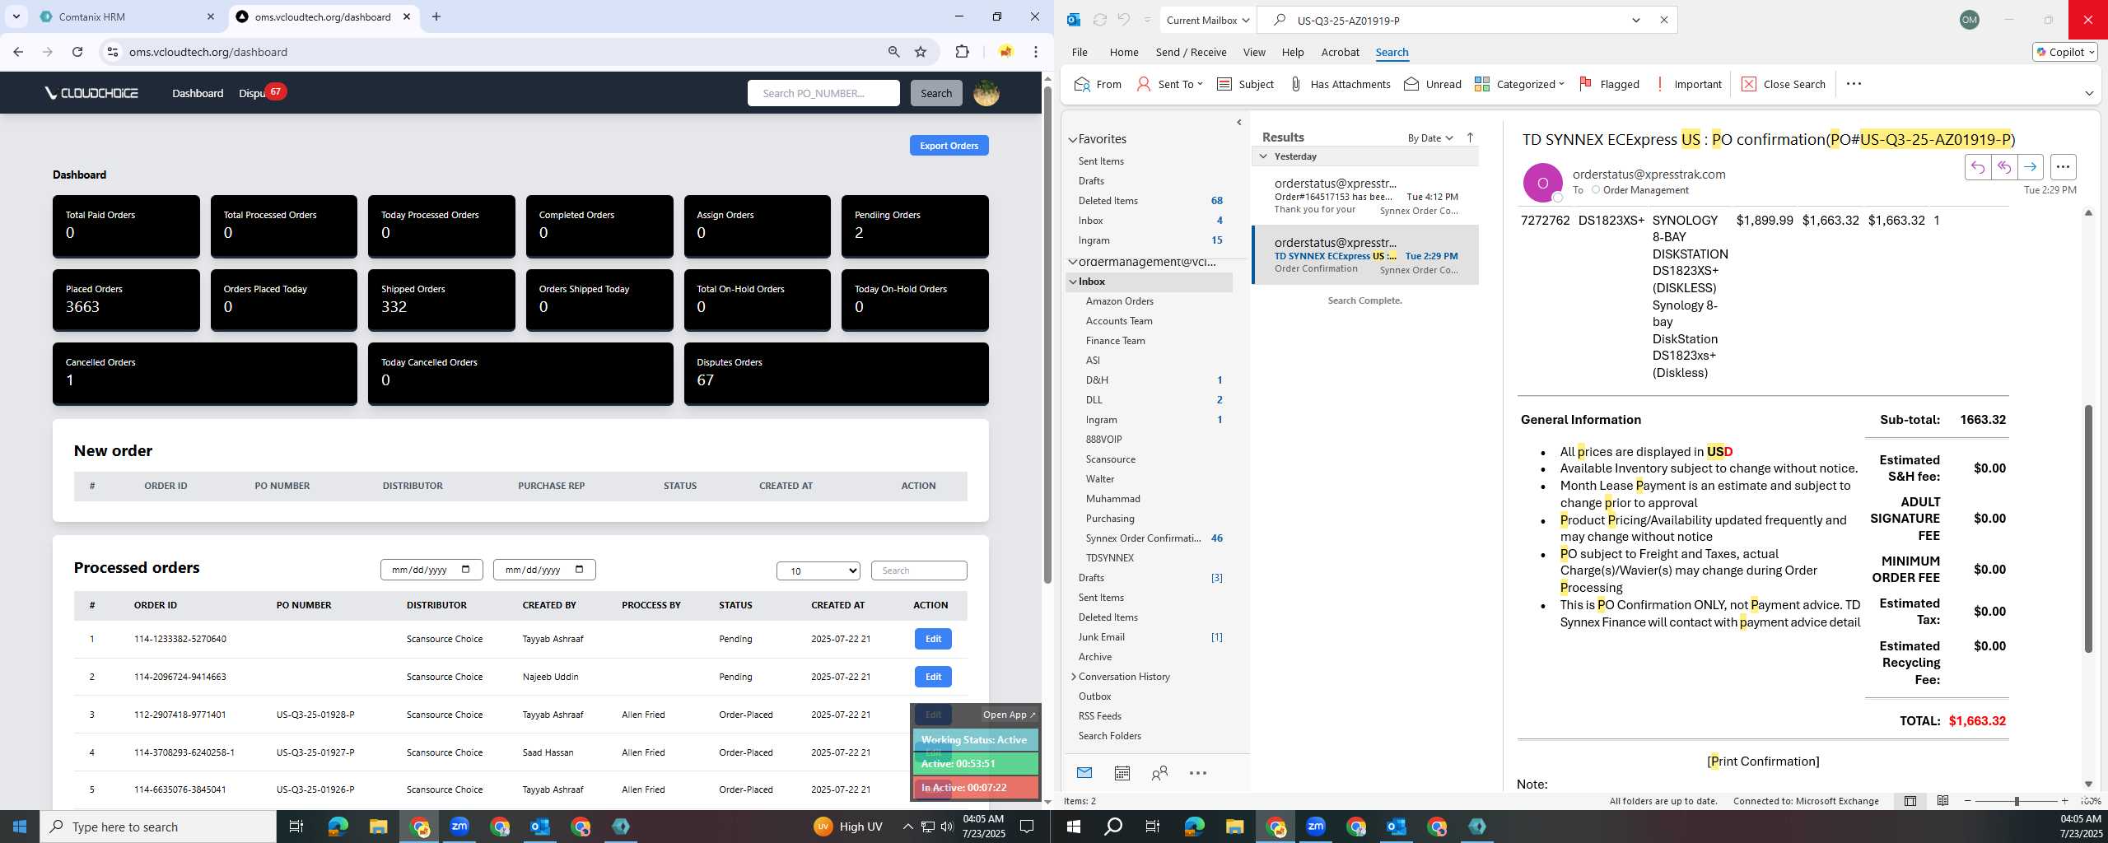
Task: Click Close Search in Outlook ribbon
Action: pyautogui.click(x=1784, y=84)
